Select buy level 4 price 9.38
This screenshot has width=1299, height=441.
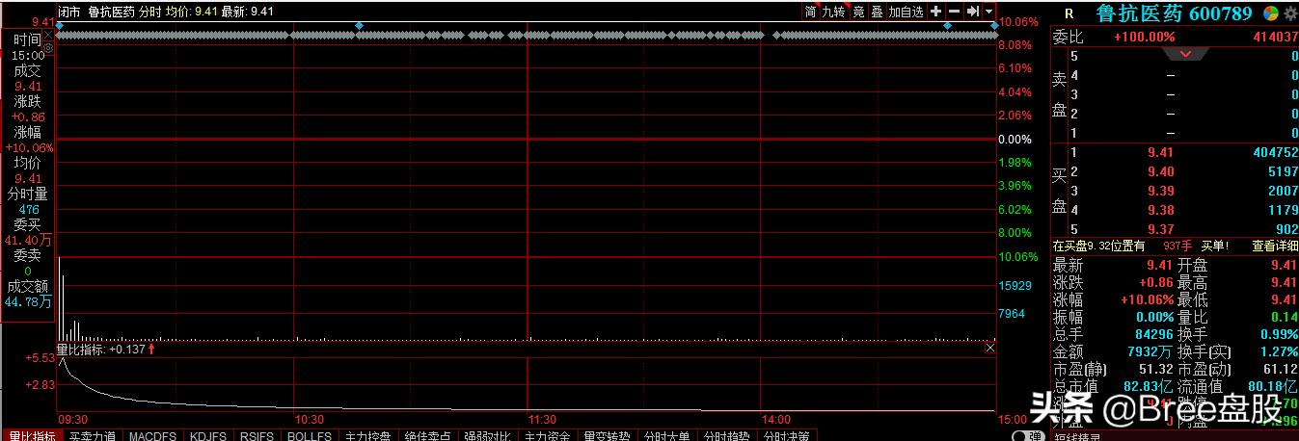point(1160,210)
